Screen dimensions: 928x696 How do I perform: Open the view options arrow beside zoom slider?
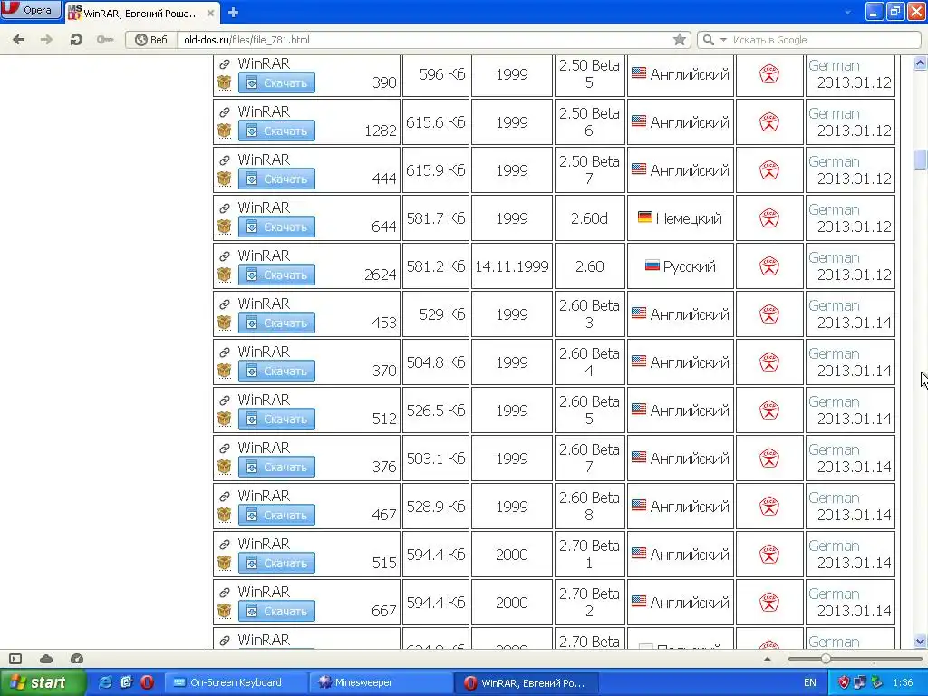click(x=768, y=659)
